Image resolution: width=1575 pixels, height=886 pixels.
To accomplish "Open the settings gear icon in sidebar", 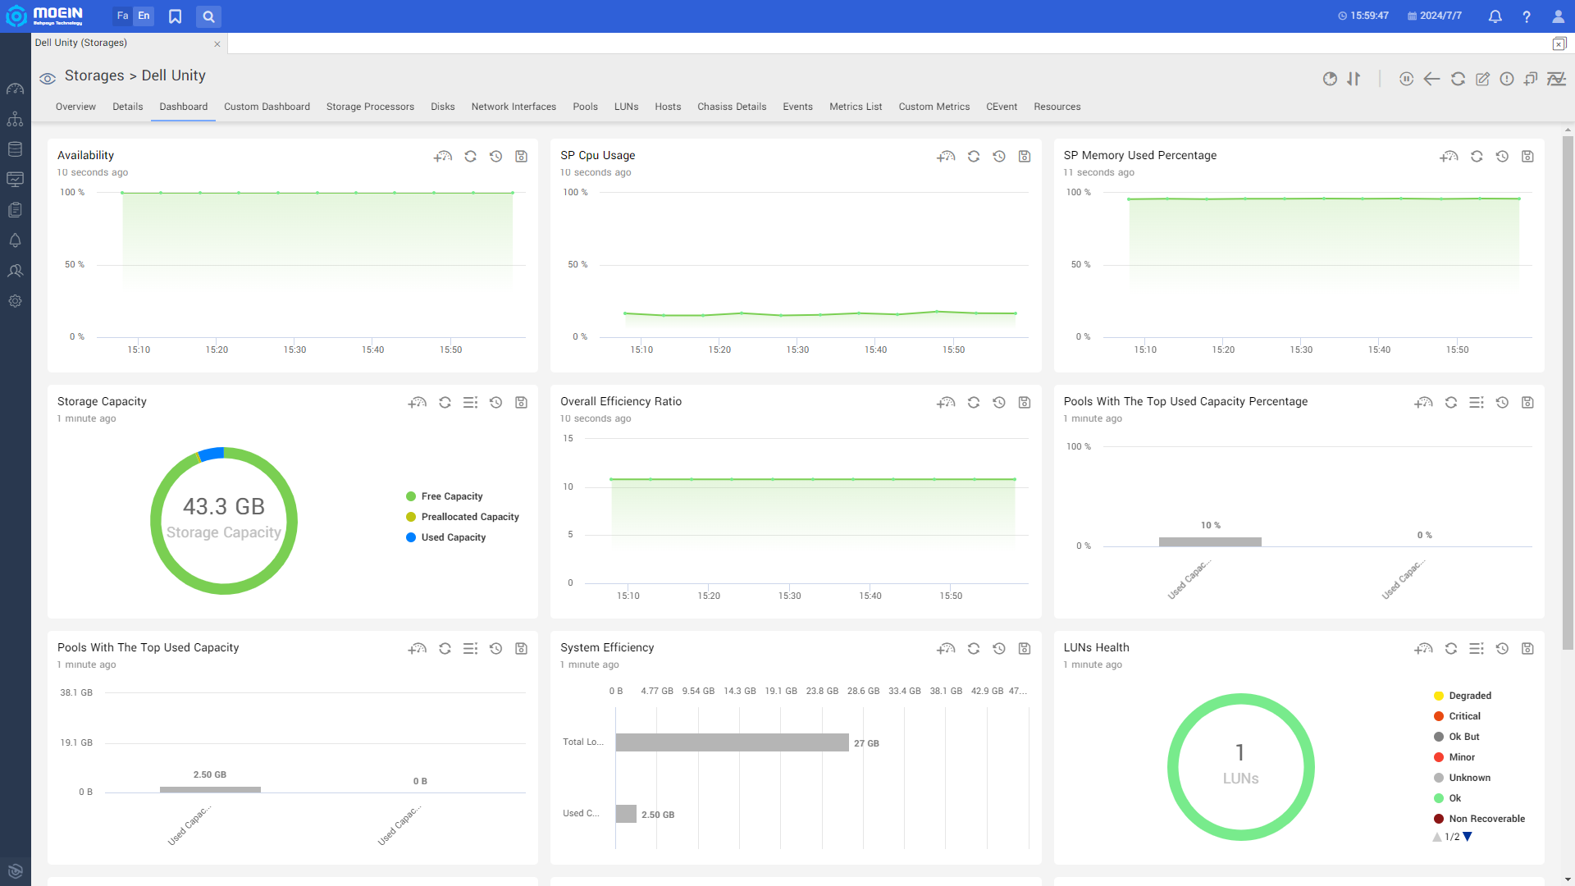I will 15,301.
